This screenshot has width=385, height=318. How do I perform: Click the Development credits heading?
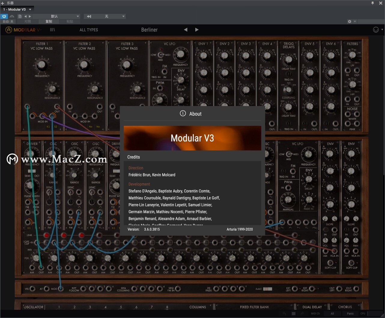tap(139, 184)
